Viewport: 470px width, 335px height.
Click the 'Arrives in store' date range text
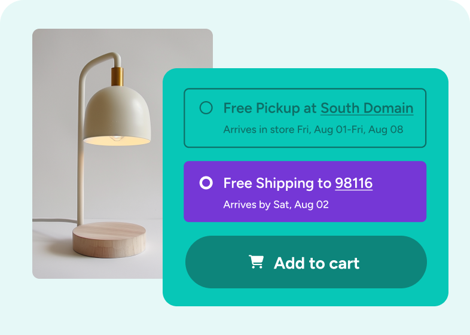point(313,130)
